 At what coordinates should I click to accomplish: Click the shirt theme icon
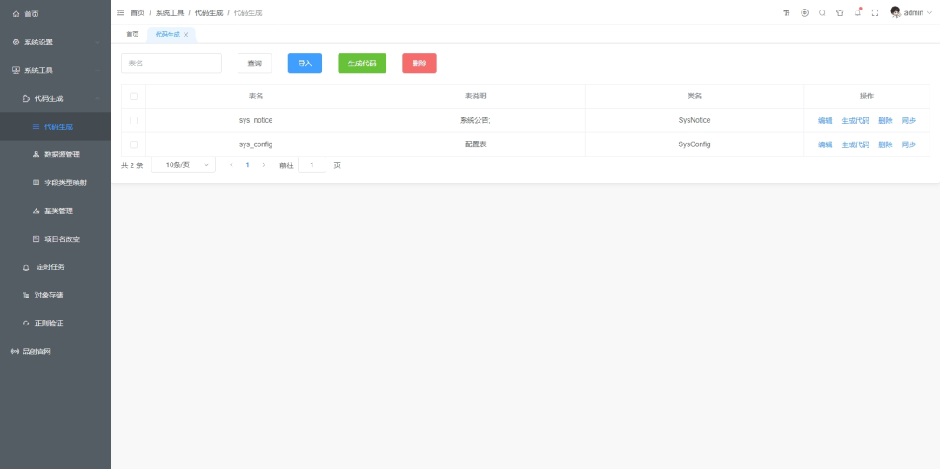(x=840, y=12)
